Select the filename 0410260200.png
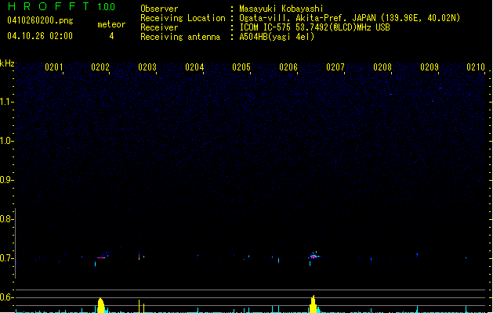Viewport: 493px width, 313px height. coord(40,20)
